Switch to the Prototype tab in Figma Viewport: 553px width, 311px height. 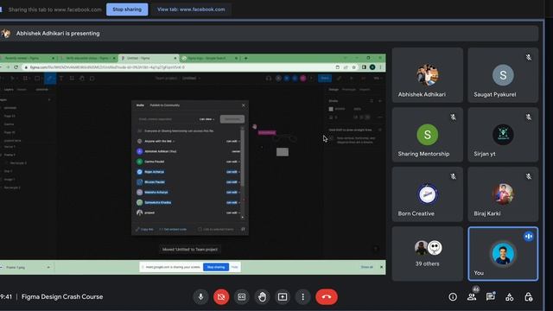349,90
